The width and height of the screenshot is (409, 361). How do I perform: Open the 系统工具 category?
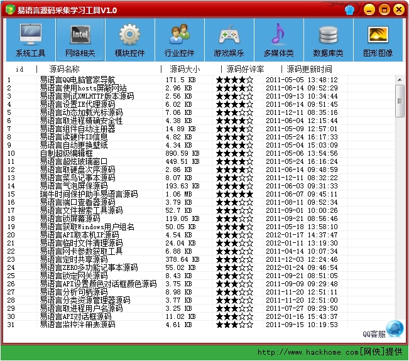pyautogui.click(x=31, y=40)
